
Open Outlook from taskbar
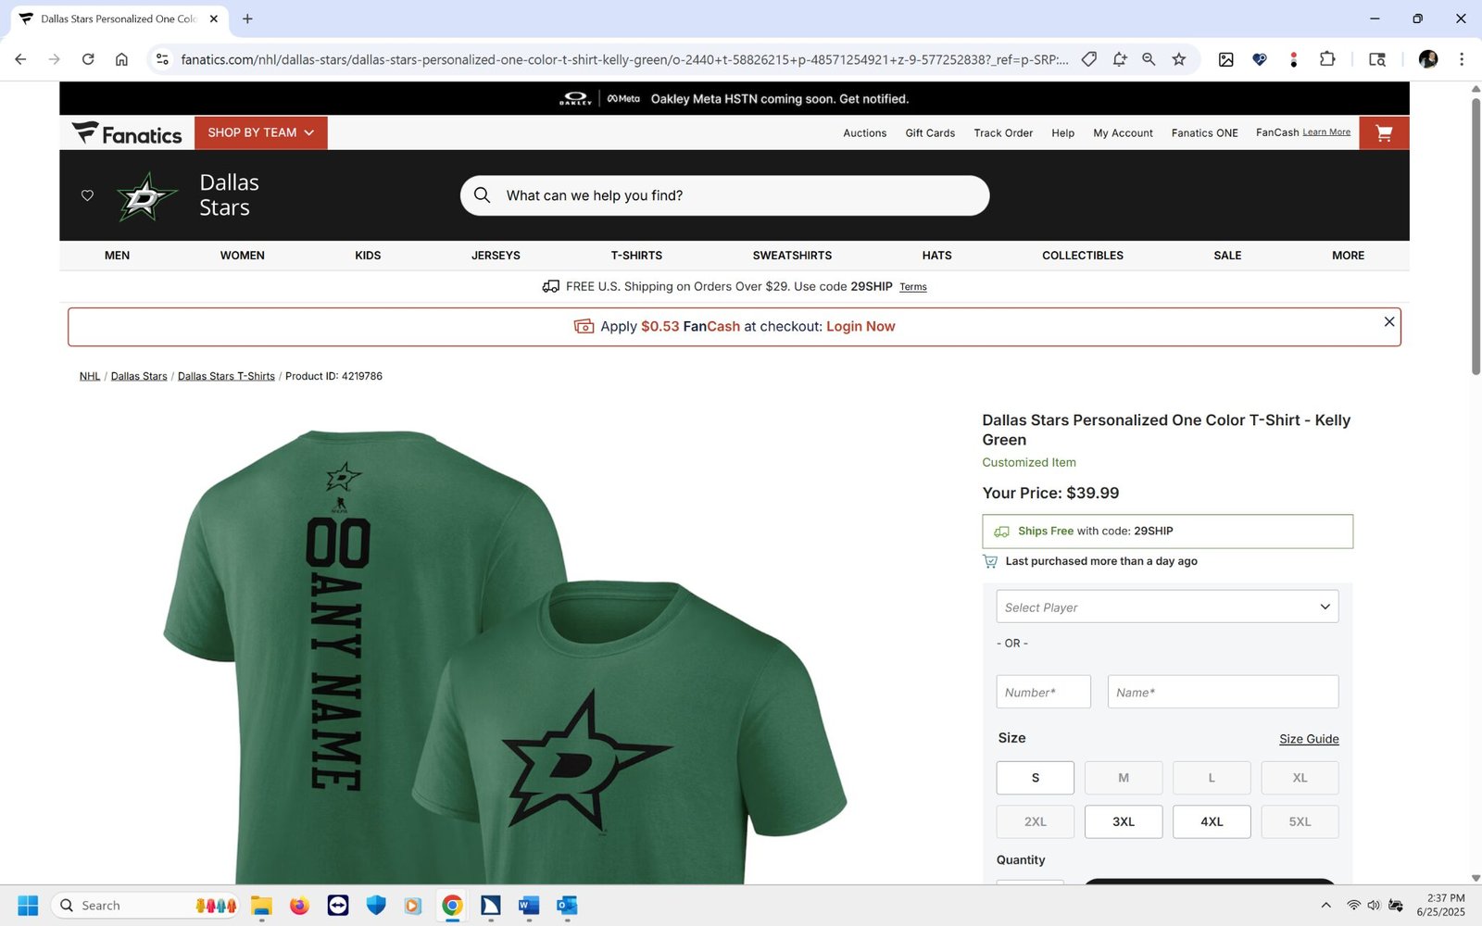coord(567,906)
